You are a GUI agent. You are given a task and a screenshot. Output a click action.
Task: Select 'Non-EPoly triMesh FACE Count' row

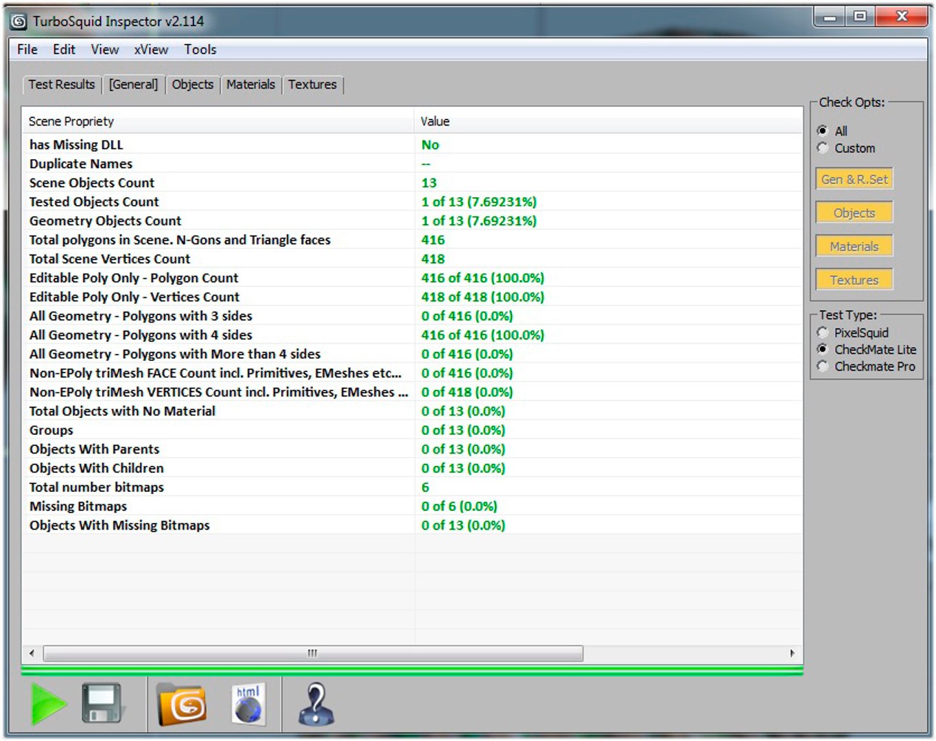pyautogui.click(x=412, y=373)
